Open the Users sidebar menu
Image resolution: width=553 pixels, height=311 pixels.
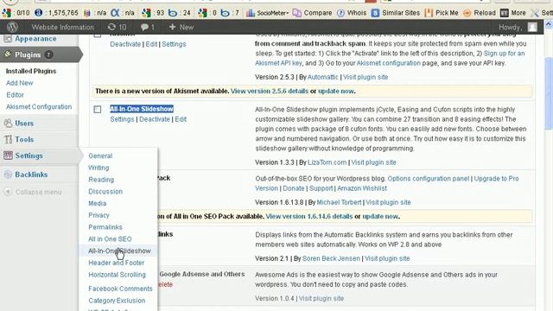coord(24,124)
